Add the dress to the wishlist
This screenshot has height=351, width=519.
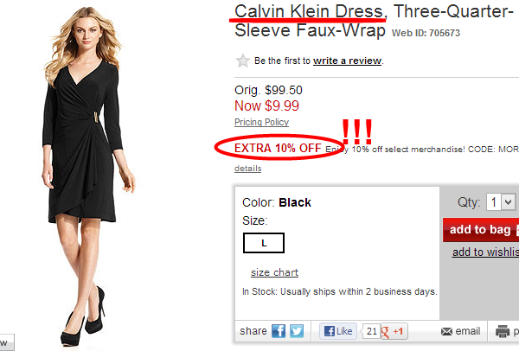click(485, 252)
